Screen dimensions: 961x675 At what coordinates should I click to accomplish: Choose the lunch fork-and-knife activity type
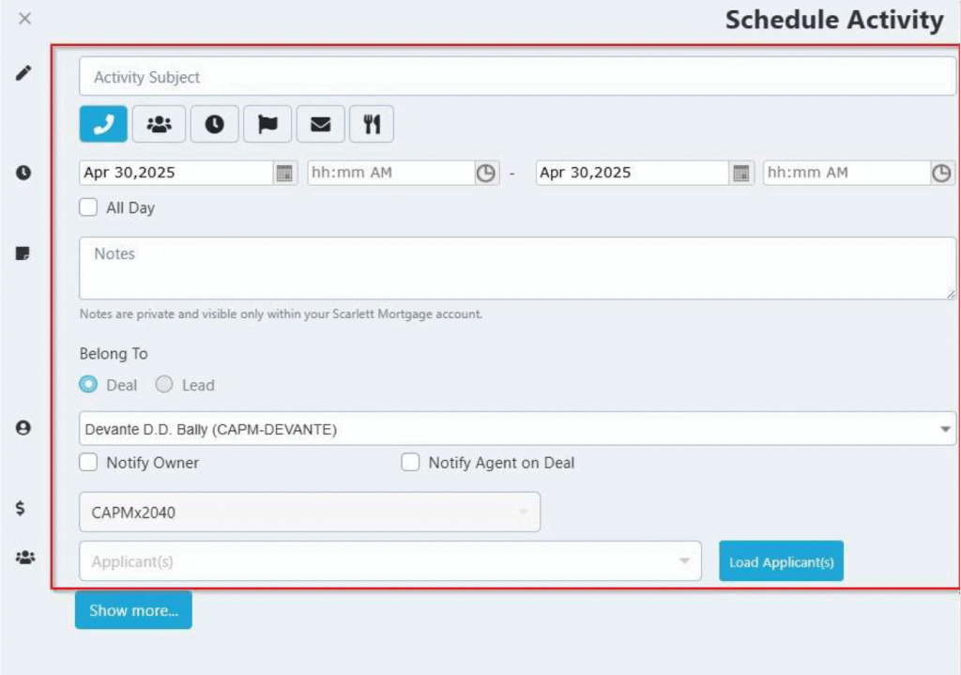pyautogui.click(x=372, y=124)
